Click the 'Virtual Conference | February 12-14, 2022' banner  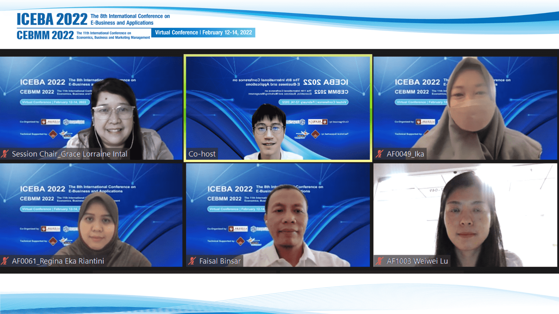203,33
